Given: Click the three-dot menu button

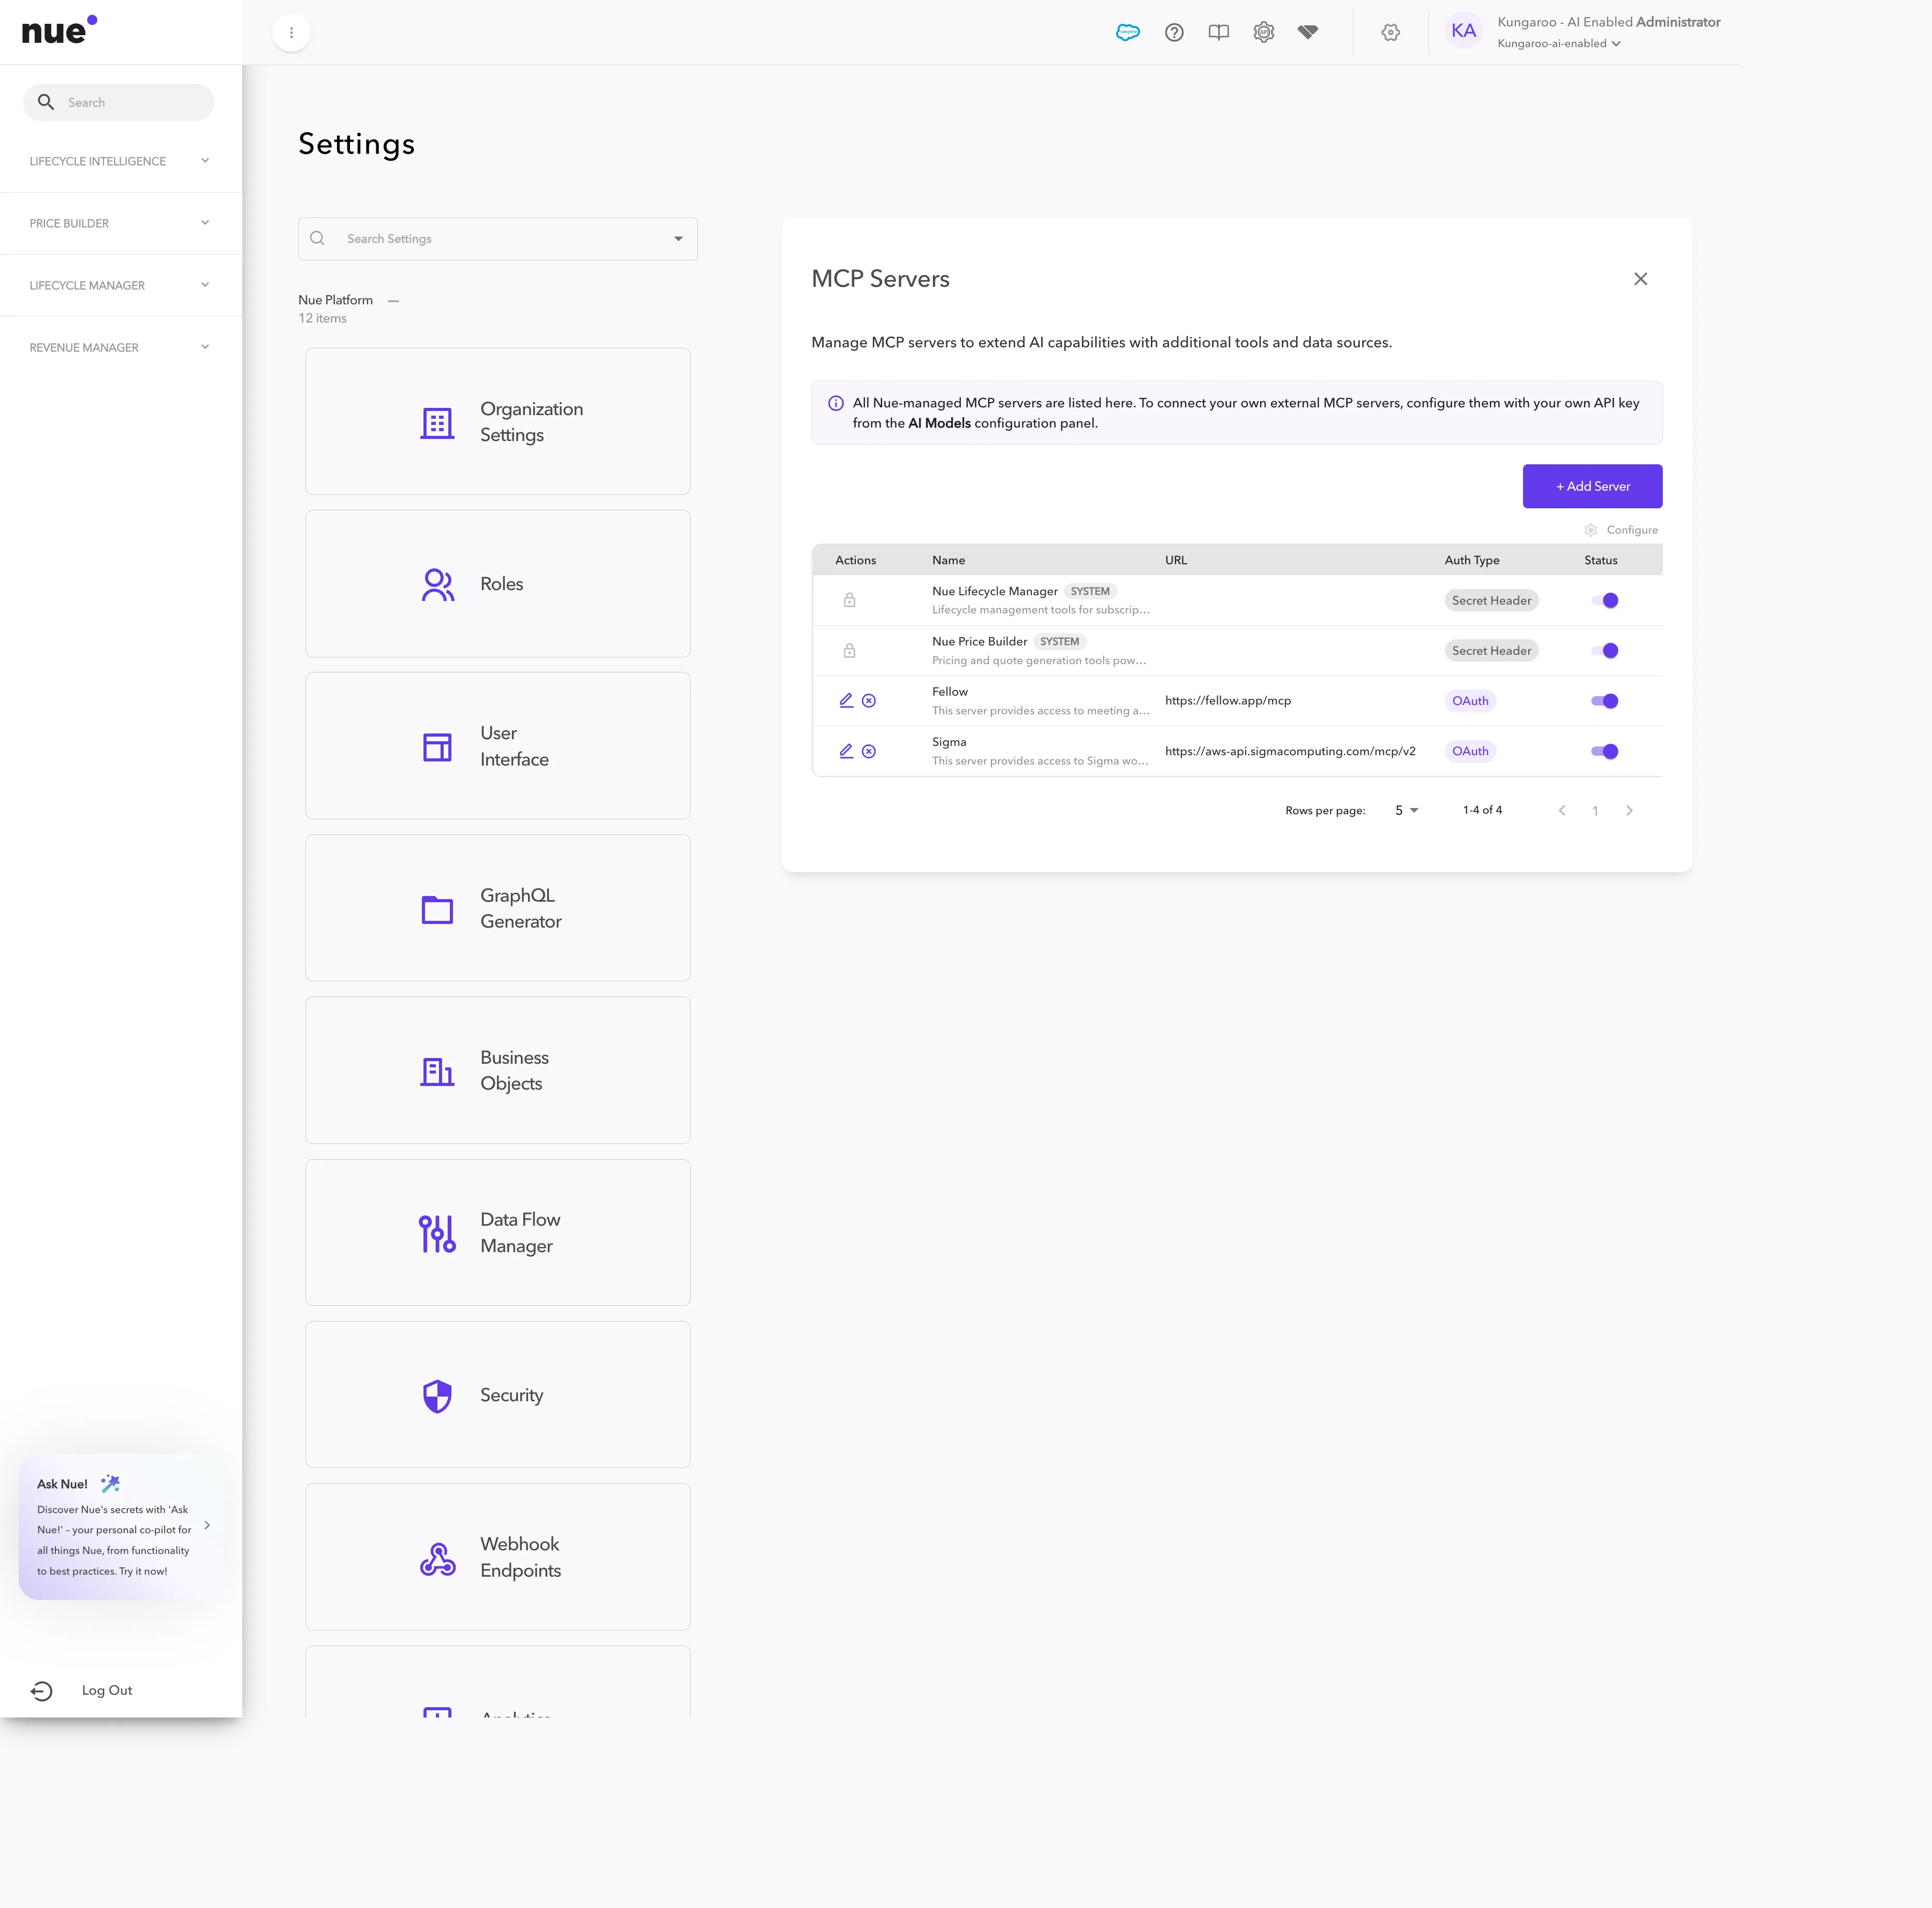Looking at the screenshot, I should [x=291, y=32].
